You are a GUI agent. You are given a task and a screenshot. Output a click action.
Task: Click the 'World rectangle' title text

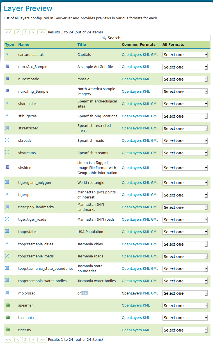[91, 183]
